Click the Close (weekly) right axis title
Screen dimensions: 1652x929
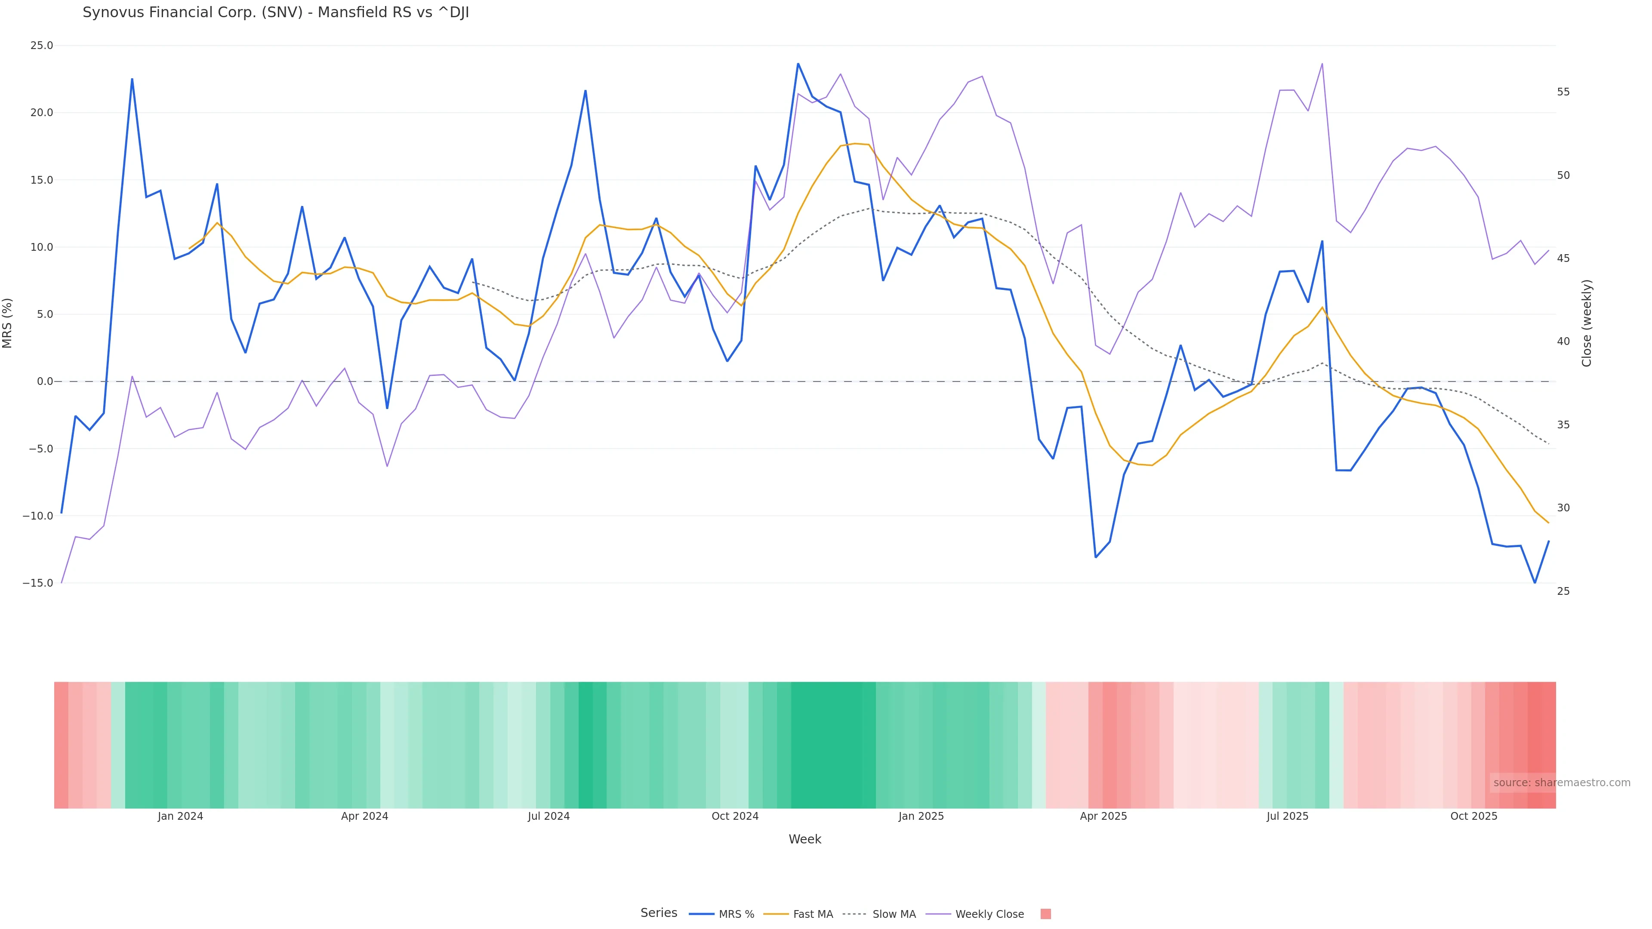(1587, 323)
